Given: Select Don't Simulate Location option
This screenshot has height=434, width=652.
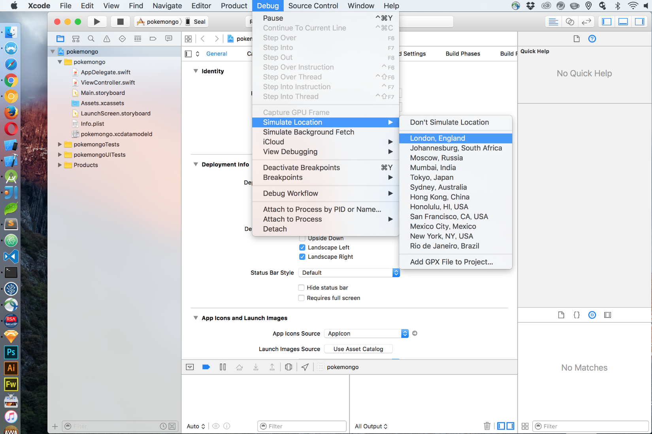Looking at the screenshot, I should (x=456, y=122).
